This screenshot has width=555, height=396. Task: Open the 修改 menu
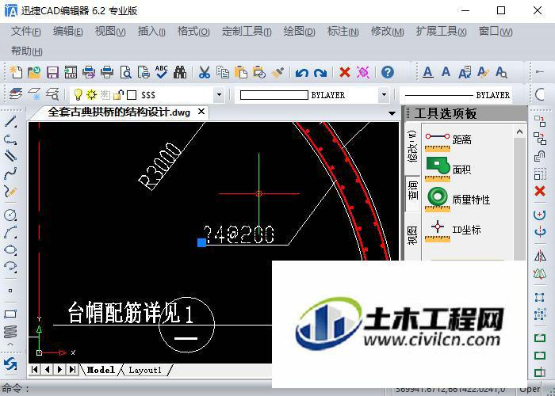point(387,32)
